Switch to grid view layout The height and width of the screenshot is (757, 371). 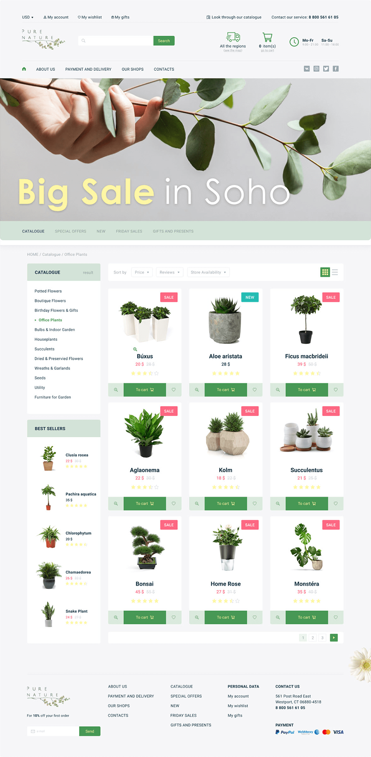pyautogui.click(x=325, y=272)
